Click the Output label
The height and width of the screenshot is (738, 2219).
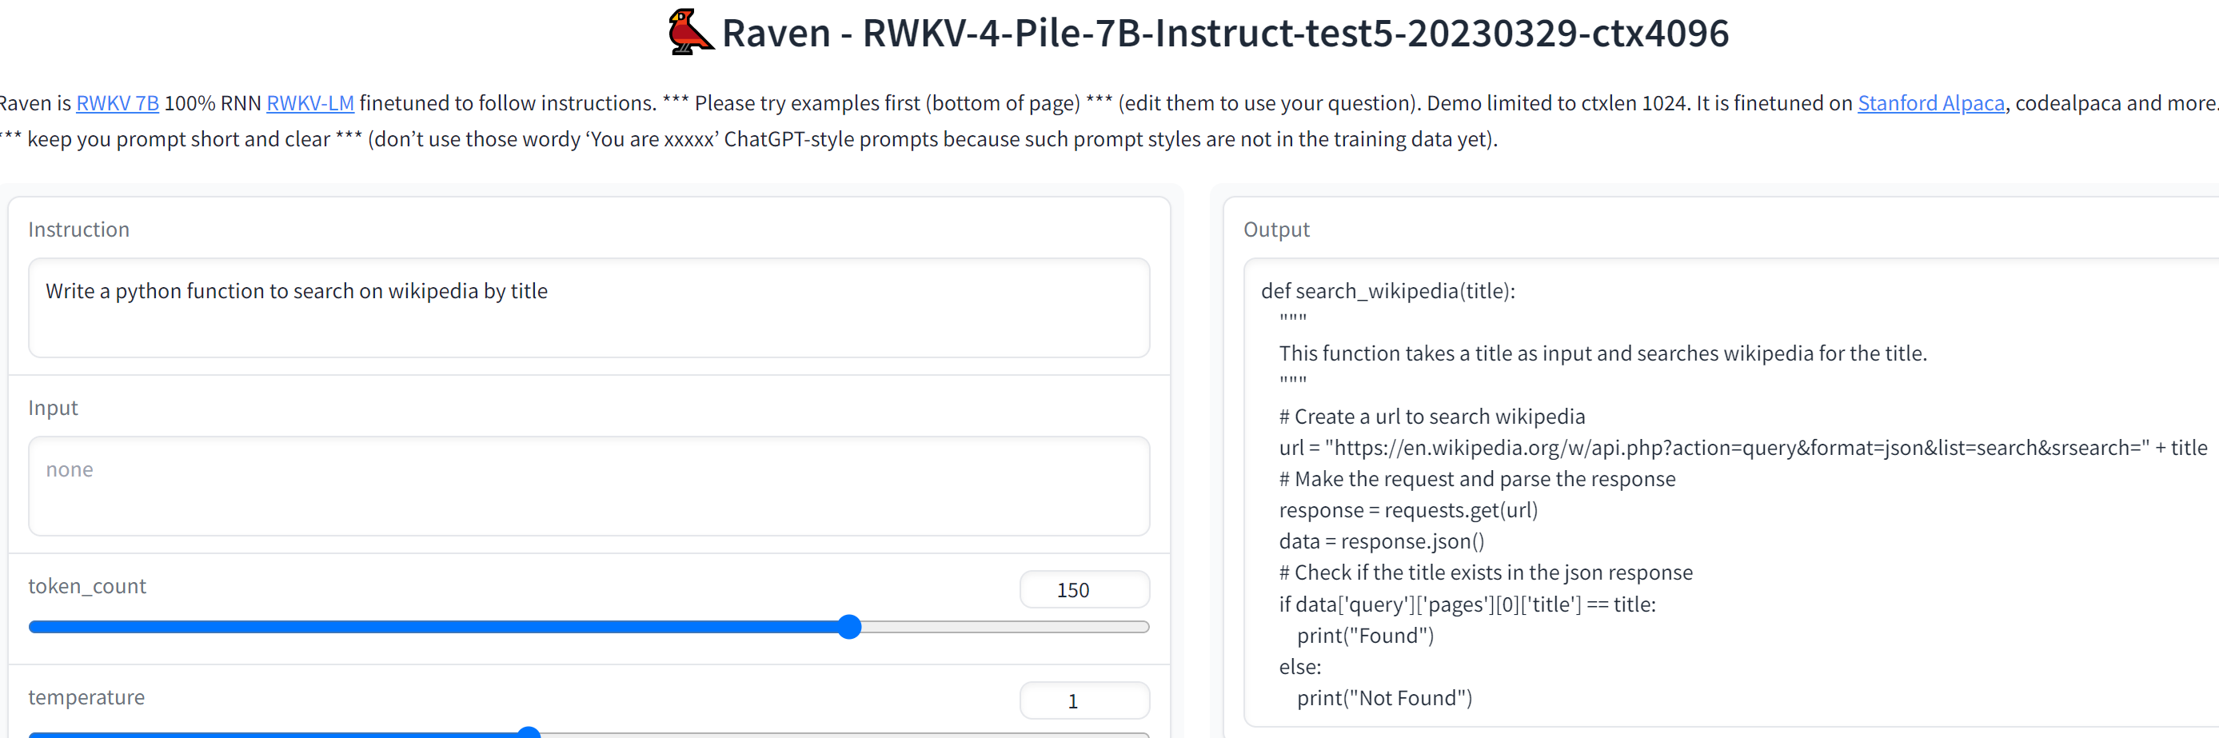click(x=1275, y=230)
